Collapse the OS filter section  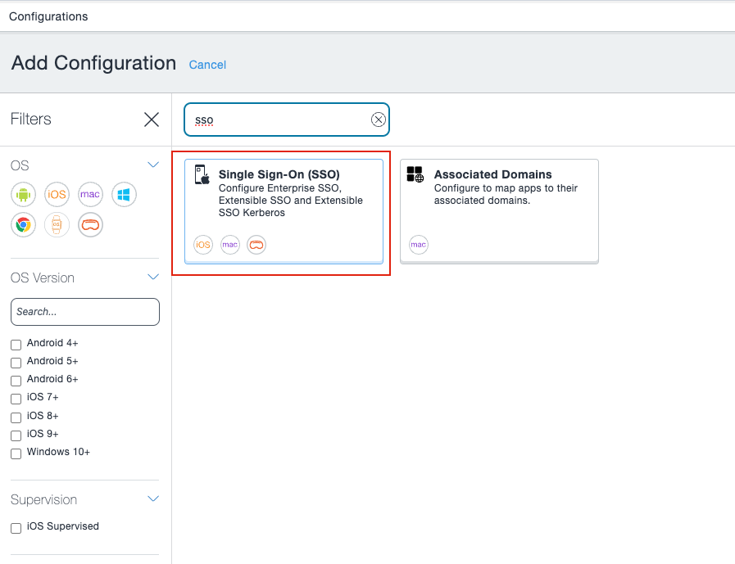point(152,164)
